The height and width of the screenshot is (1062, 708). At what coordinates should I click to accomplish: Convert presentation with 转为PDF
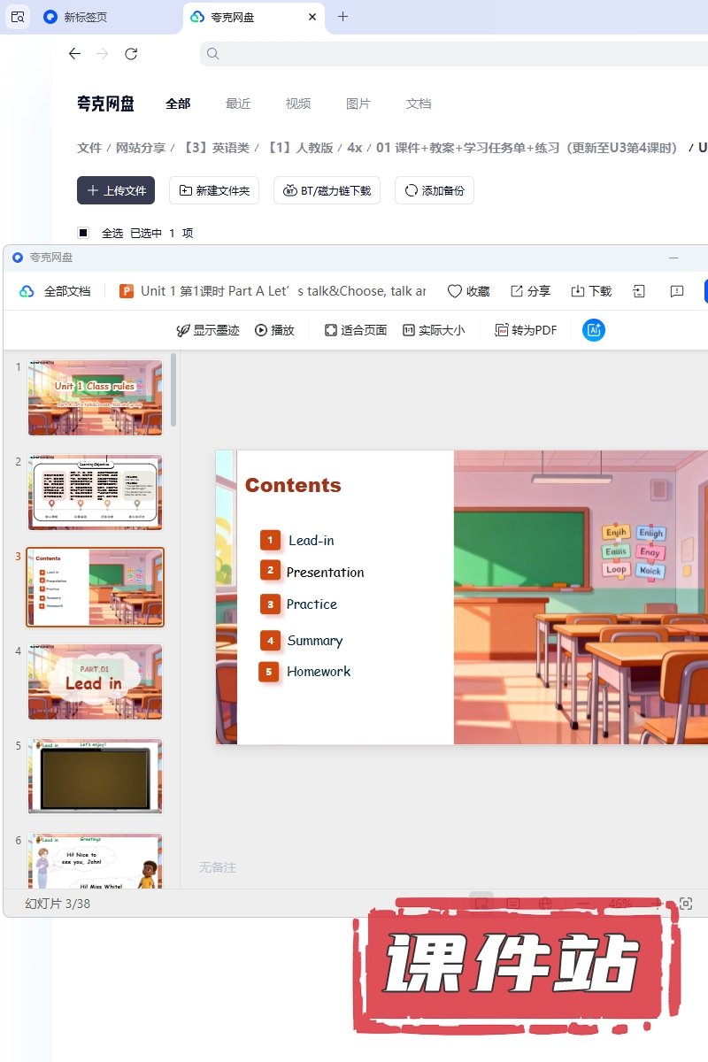coord(526,330)
